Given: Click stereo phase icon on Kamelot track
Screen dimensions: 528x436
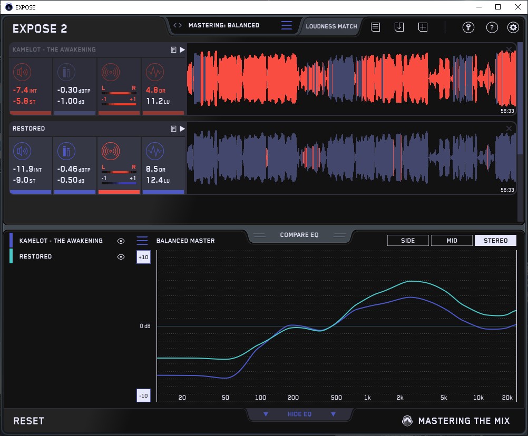Looking at the screenshot, I should [x=111, y=72].
